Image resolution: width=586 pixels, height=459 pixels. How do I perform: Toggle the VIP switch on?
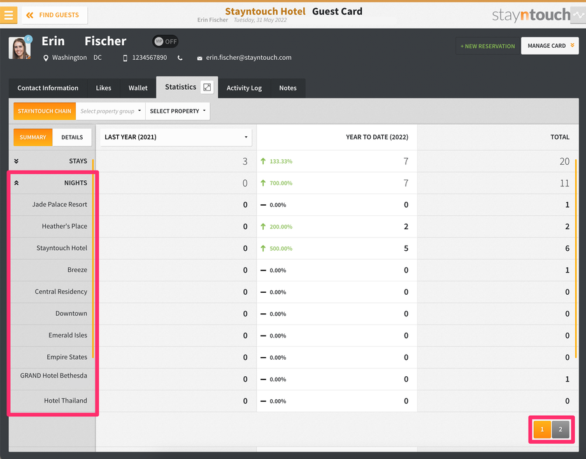click(165, 41)
